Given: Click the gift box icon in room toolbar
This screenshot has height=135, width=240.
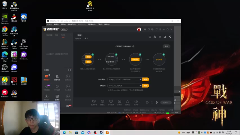Looking at the screenshot, I should click(x=150, y=37).
